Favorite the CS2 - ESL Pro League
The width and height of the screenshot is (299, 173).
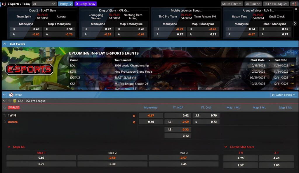10,101
